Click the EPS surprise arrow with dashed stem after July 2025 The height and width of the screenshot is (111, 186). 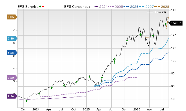point(115,61)
